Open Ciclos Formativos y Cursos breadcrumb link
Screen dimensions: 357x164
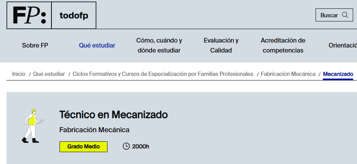(x=163, y=74)
